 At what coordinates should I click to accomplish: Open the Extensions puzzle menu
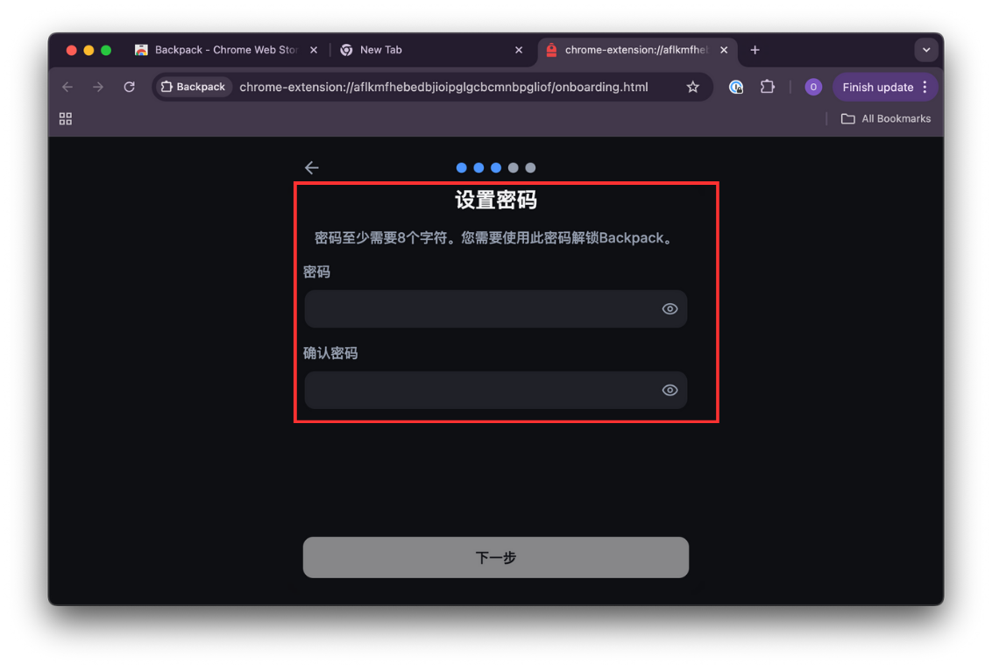click(768, 88)
